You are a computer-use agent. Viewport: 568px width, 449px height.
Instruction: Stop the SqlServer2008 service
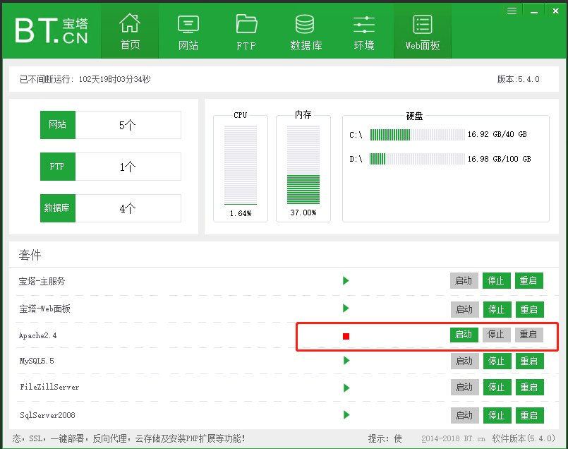tap(497, 415)
